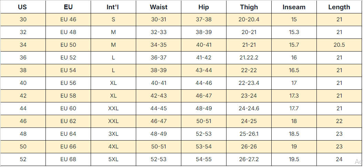Select the Hip column header
The width and height of the screenshot is (363, 167).
pyautogui.click(x=204, y=7)
